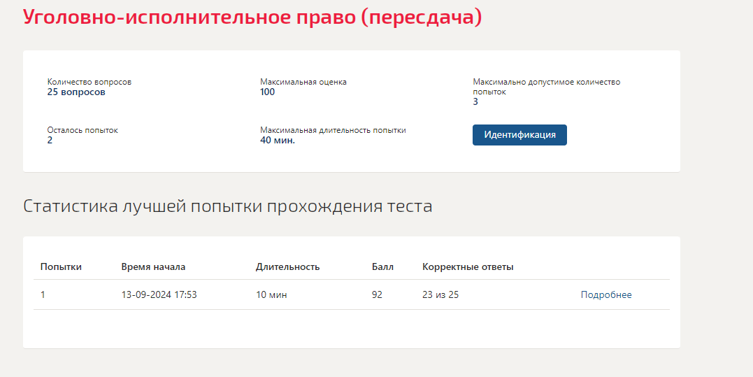753x377 pixels.
Task: Select the start time '13-09-2024 17:53'
Action: coord(159,295)
